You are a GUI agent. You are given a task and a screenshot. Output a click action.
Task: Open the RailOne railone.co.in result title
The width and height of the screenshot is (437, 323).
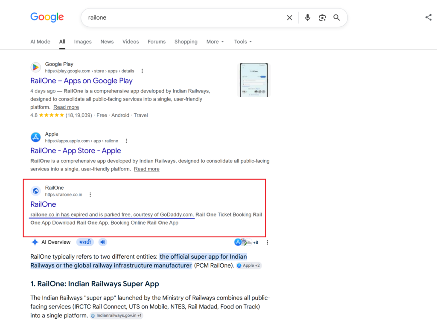43,204
